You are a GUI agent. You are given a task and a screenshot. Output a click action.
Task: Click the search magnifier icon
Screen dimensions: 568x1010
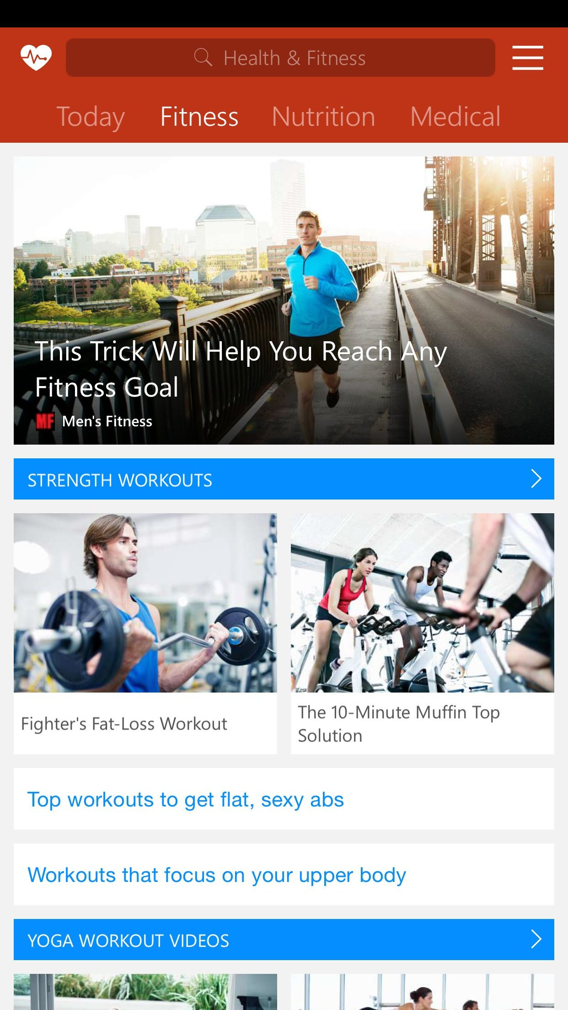coord(203,58)
